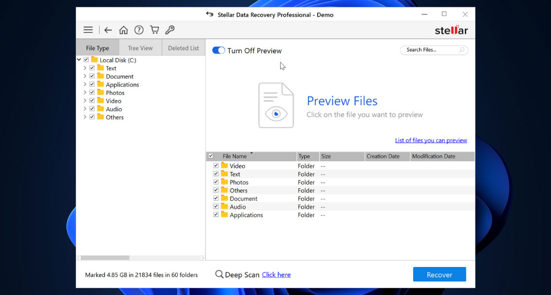Expand the Document folder in the sidebar

85,76
